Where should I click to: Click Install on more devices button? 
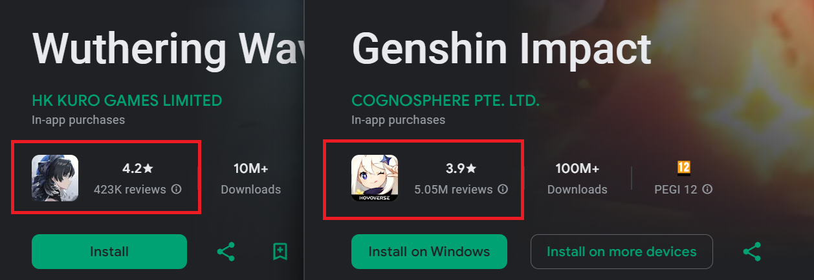pyautogui.click(x=621, y=252)
